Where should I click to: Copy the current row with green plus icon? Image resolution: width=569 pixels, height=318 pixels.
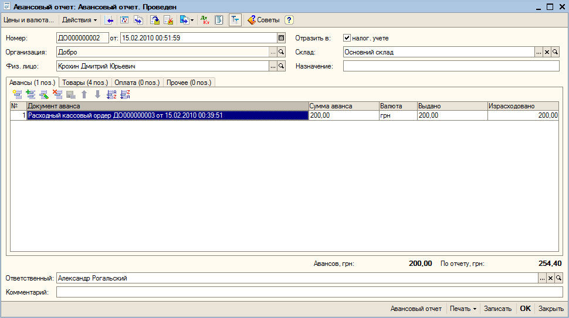coord(31,94)
